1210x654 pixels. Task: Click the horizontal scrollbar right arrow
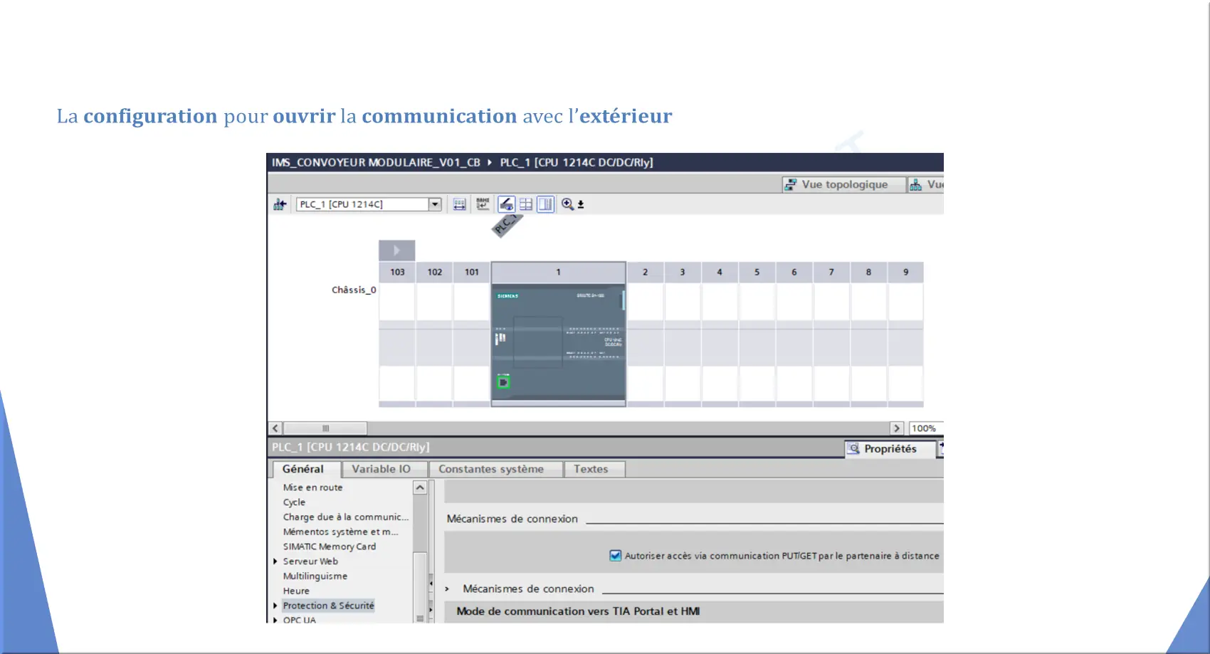click(x=897, y=428)
